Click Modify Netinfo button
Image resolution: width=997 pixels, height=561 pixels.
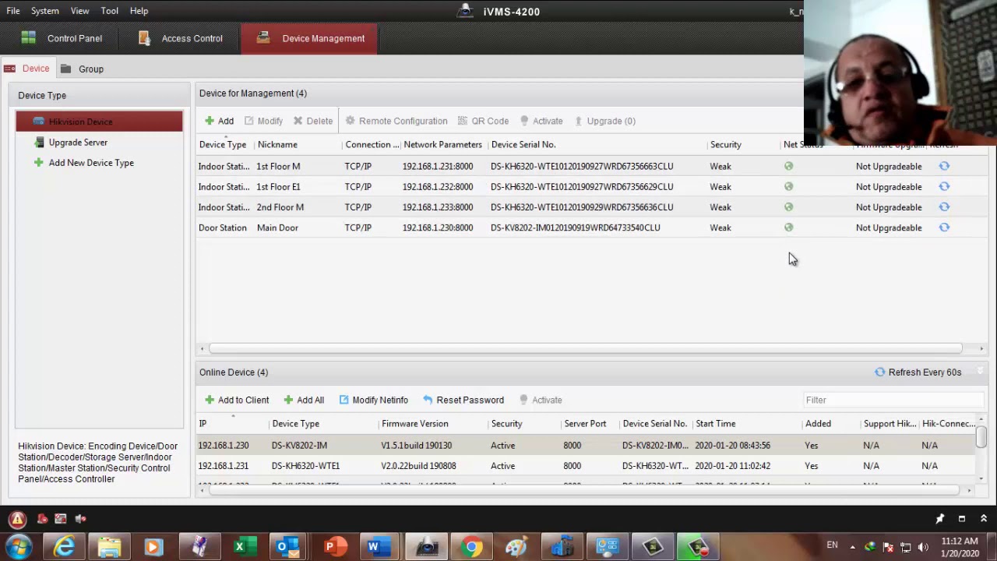click(374, 400)
